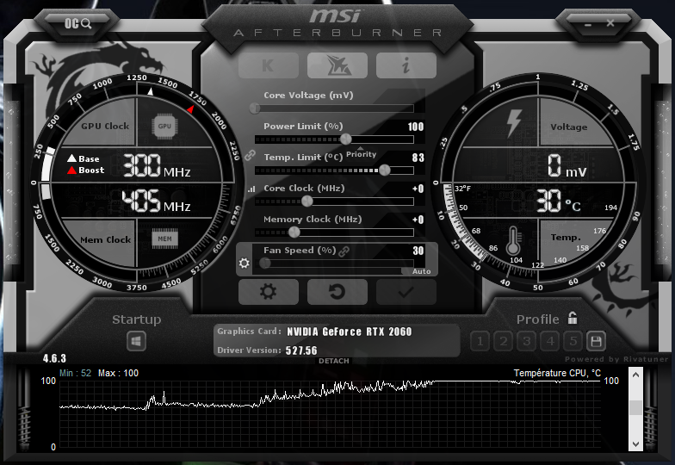Open the voltage-frequency curve editor icon

click(251, 189)
